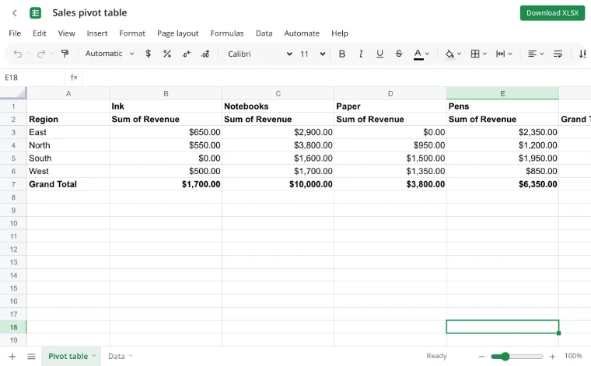Select column E header

pyautogui.click(x=502, y=93)
